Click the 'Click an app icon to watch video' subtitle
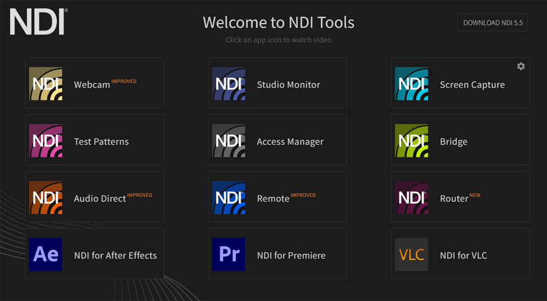This screenshot has width=547, height=301. 278,40
